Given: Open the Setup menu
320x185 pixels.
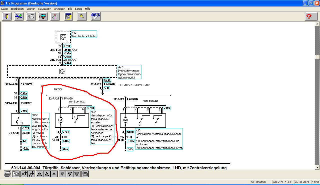Looking at the screenshot, I should [x=78, y=9].
